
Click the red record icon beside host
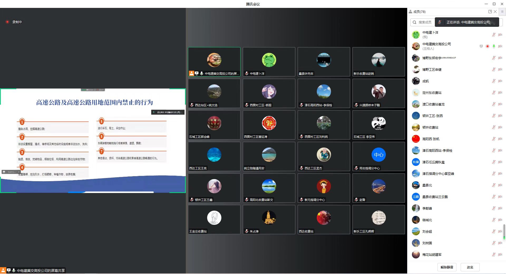(487, 46)
